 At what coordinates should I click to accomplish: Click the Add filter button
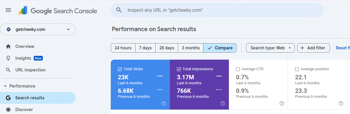pyautogui.click(x=313, y=48)
